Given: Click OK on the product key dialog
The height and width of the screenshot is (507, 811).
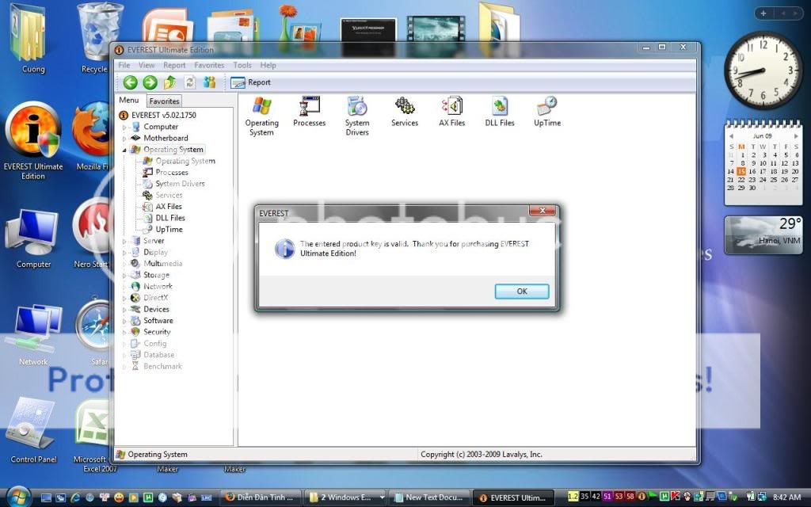Looking at the screenshot, I should 521,291.
